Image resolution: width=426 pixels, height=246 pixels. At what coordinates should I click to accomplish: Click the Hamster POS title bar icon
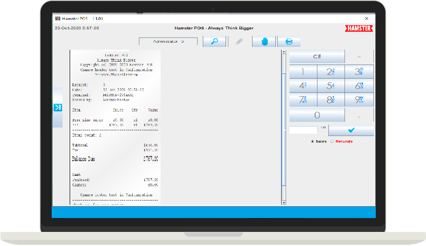click(x=58, y=18)
